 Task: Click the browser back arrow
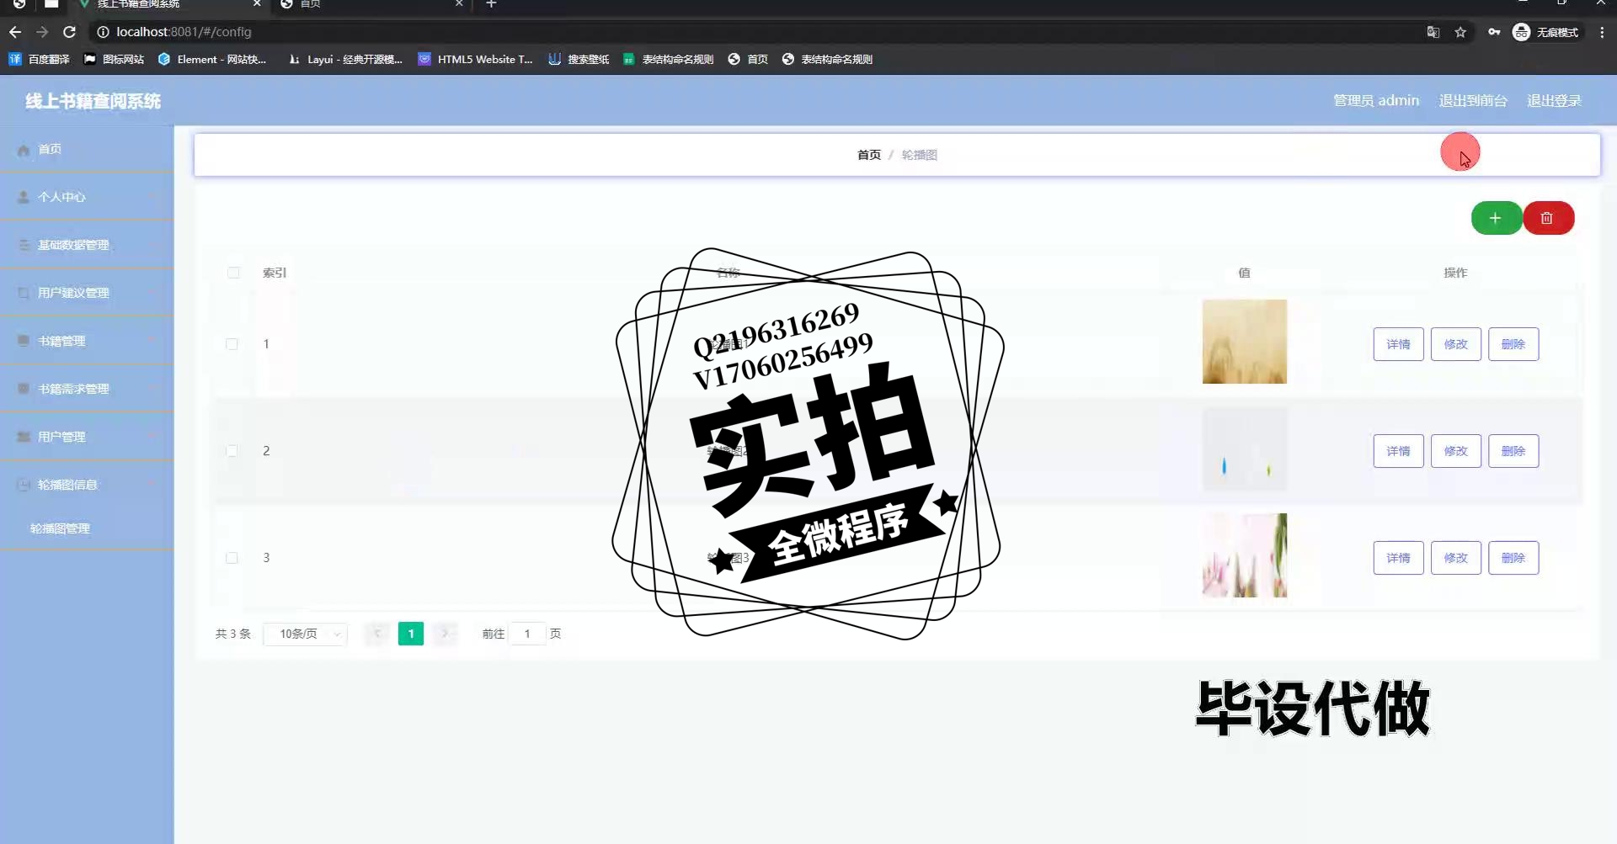coord(15,32)
